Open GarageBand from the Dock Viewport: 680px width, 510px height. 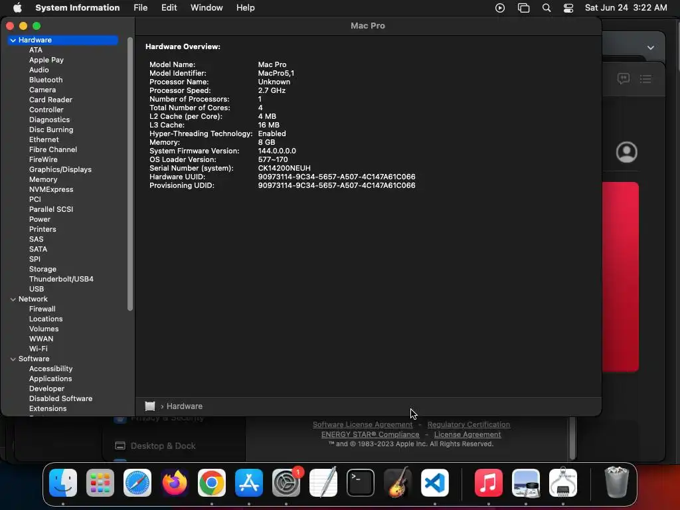point(398,483)
